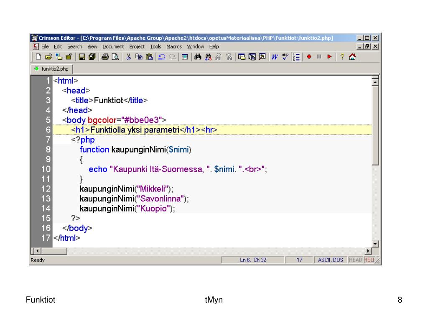The image size is (428, 321).
Task: Click the Crimson Editor title bar icon
Action: (x=34, y=38)
